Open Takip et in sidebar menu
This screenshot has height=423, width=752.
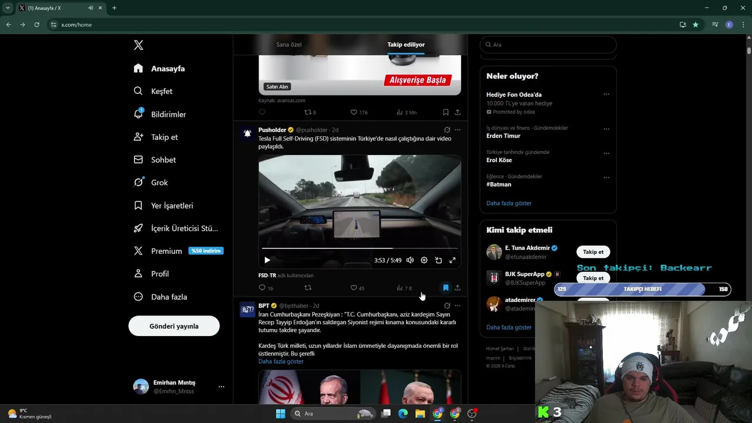pos(156,137)
